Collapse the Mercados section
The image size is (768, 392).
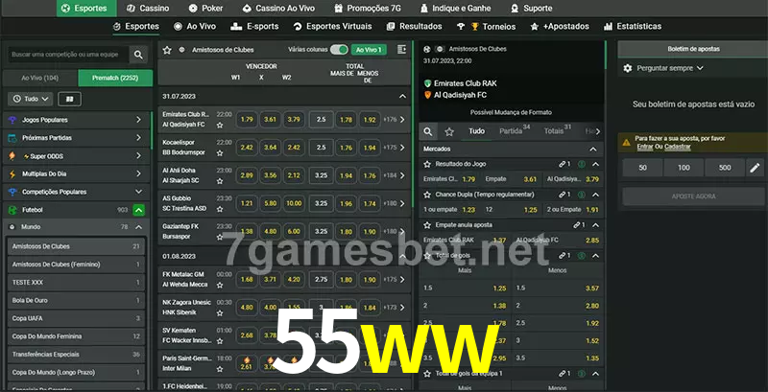click(593, 150)
